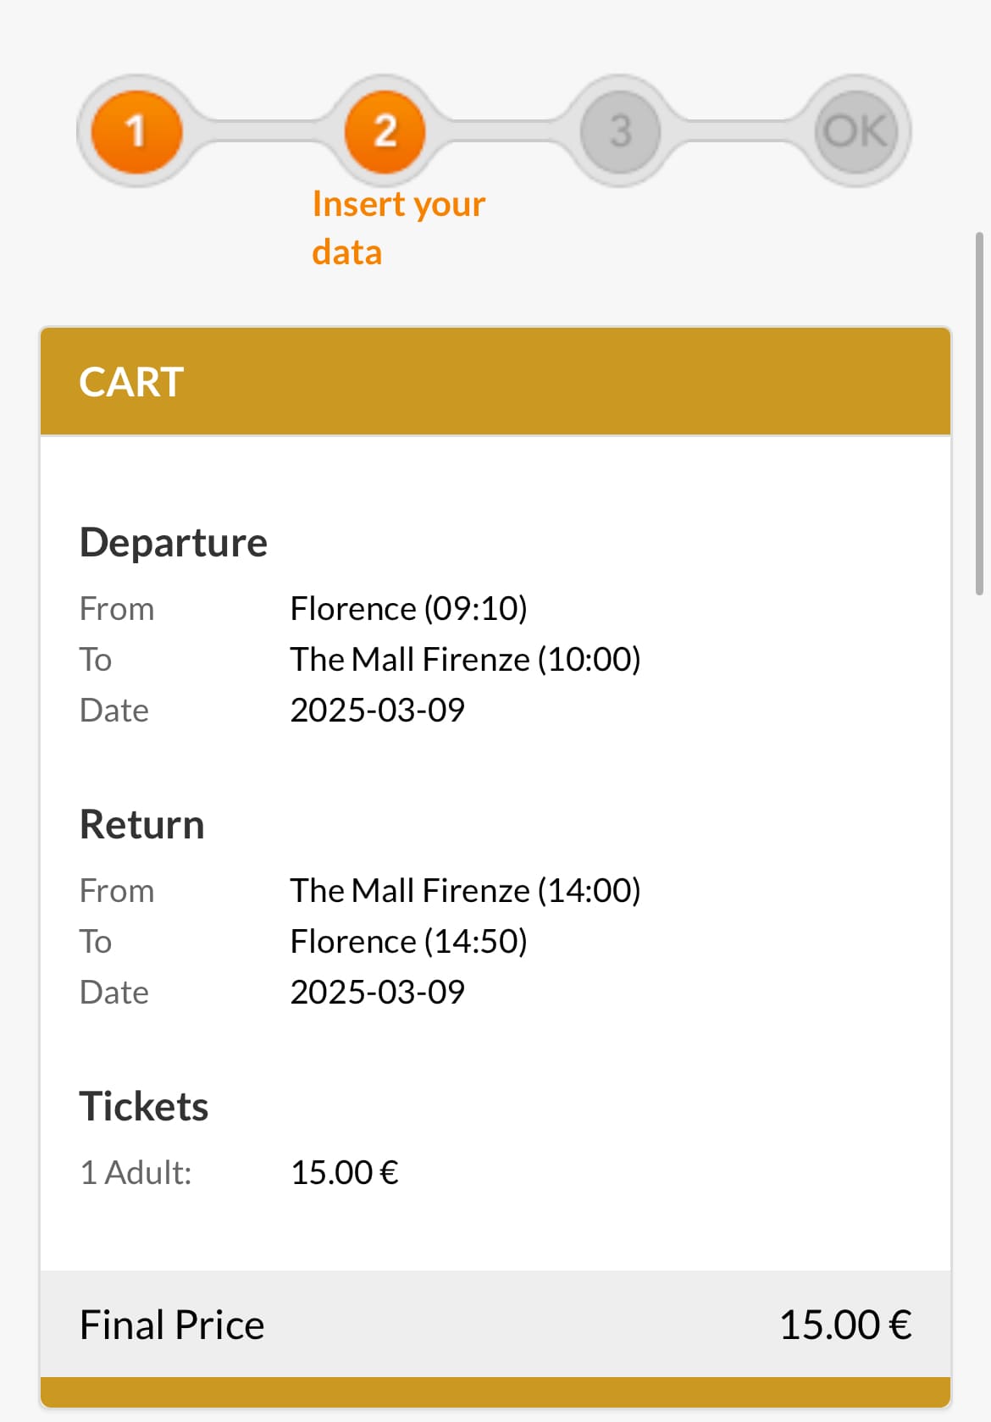Click the Tickets section heading
This screenshot has width=991, height=1422.
(144, 1106)
